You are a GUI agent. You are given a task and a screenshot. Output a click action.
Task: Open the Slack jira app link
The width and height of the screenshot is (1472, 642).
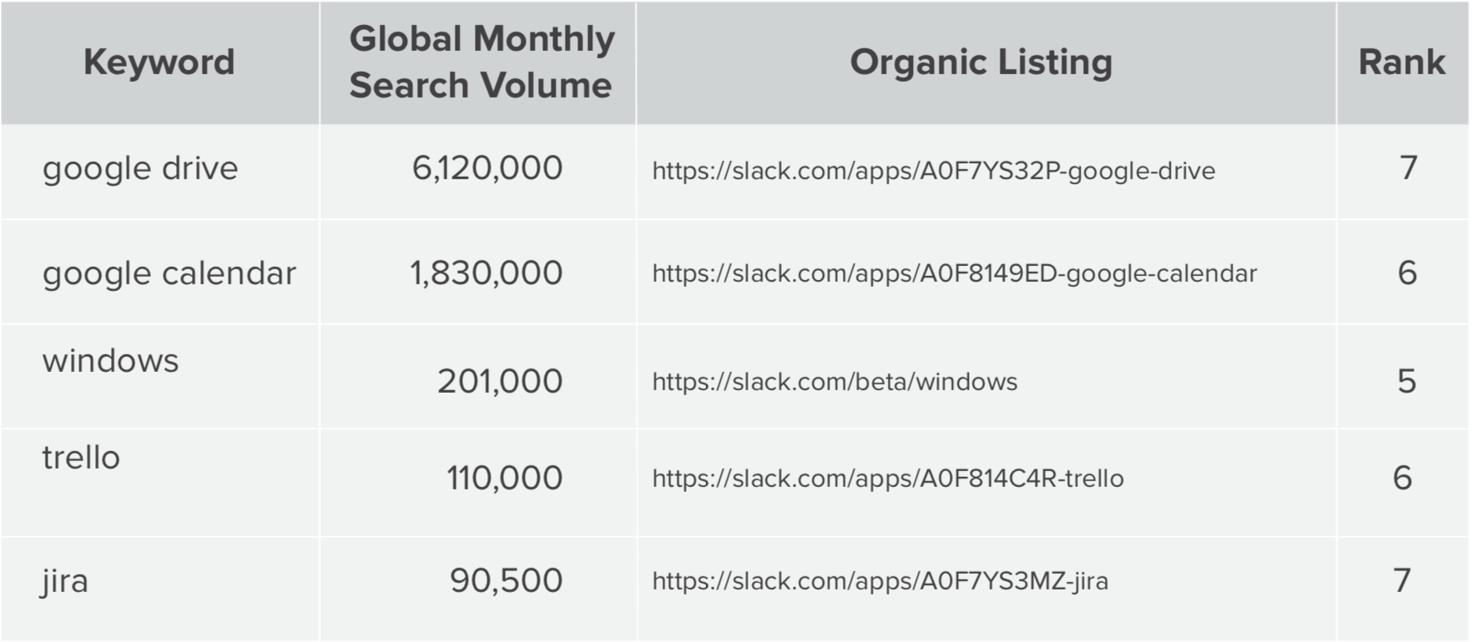coord(880,581)
